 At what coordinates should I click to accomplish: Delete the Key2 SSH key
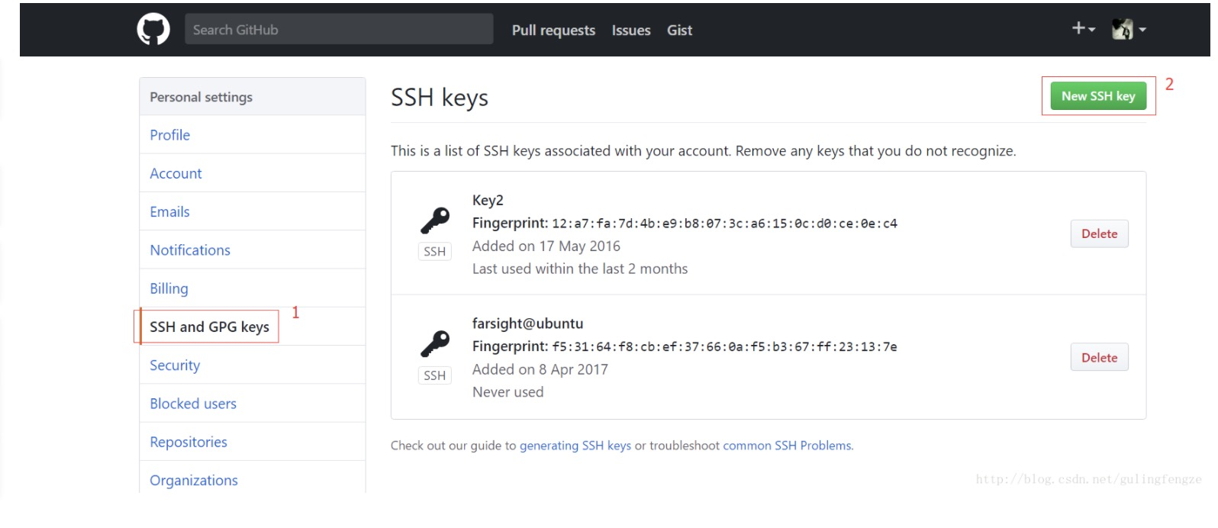[1099, 234]
